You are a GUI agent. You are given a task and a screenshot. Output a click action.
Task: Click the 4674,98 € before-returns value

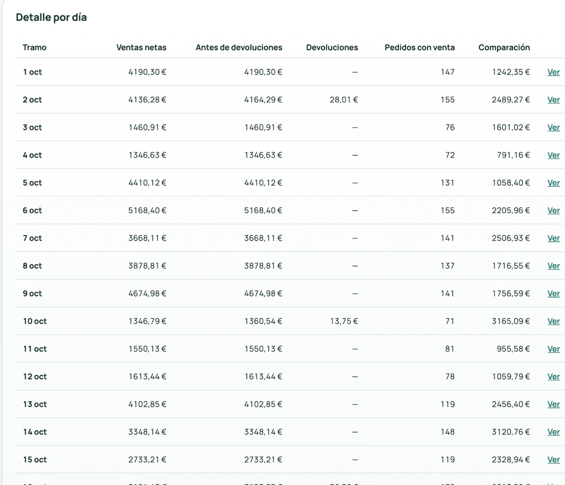263,294
